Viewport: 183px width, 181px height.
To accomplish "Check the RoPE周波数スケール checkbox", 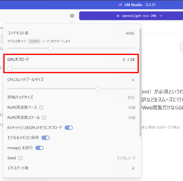I will point(44,118).
